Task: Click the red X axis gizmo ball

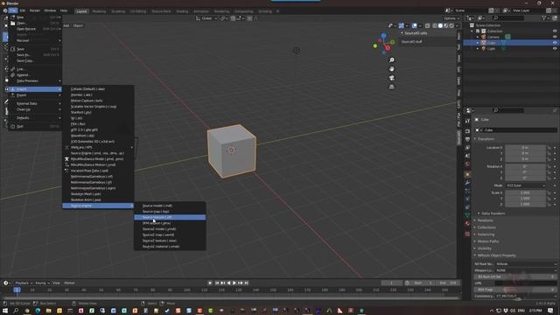Action: (x=387, y=48)
